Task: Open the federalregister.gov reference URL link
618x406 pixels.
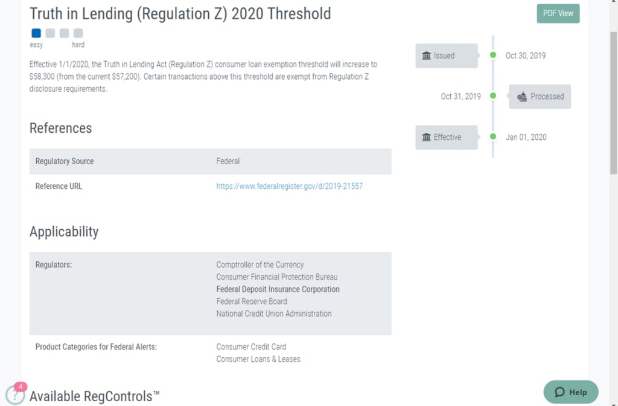Action: pos(289,186)
